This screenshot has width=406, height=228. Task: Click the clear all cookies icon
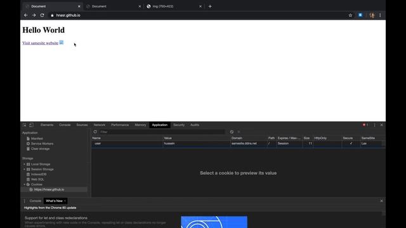coord(232,132)
